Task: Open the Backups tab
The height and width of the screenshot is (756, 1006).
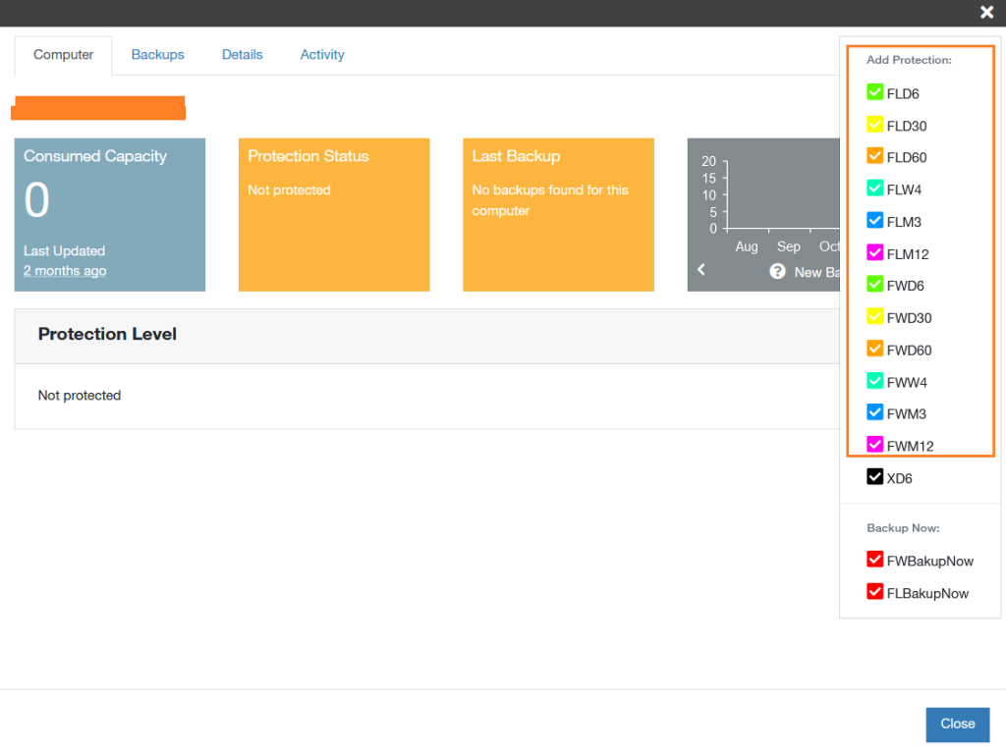Action: pyautogui.click(x=158, y=55)
